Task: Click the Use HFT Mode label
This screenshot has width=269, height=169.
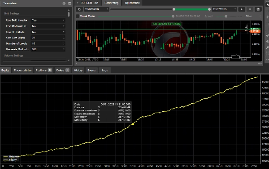Action: pyautogui.click(x=15, y=32)
